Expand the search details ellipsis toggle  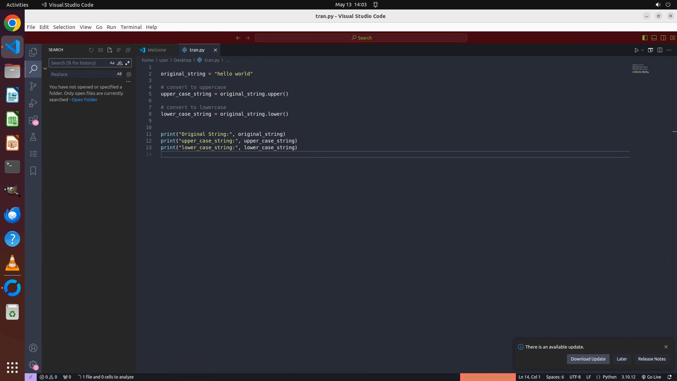[128, 81]
